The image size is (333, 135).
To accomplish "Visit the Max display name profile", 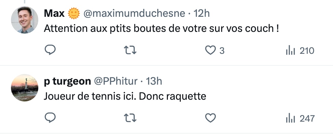I will coord(54,14).
